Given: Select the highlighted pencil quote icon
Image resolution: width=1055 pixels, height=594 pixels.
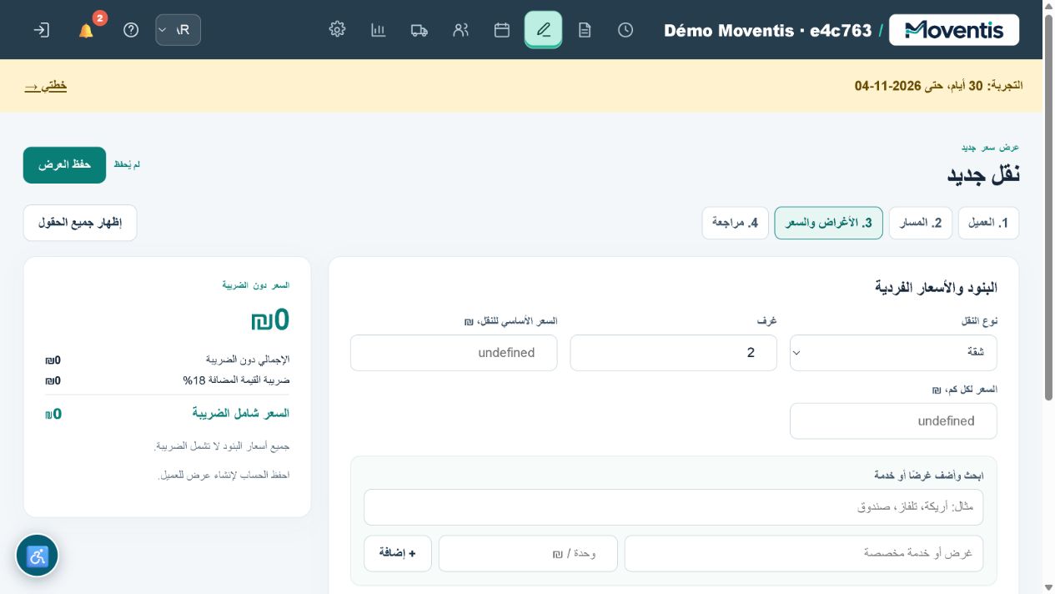Looking at the screenshot, I should coord(543,30).
